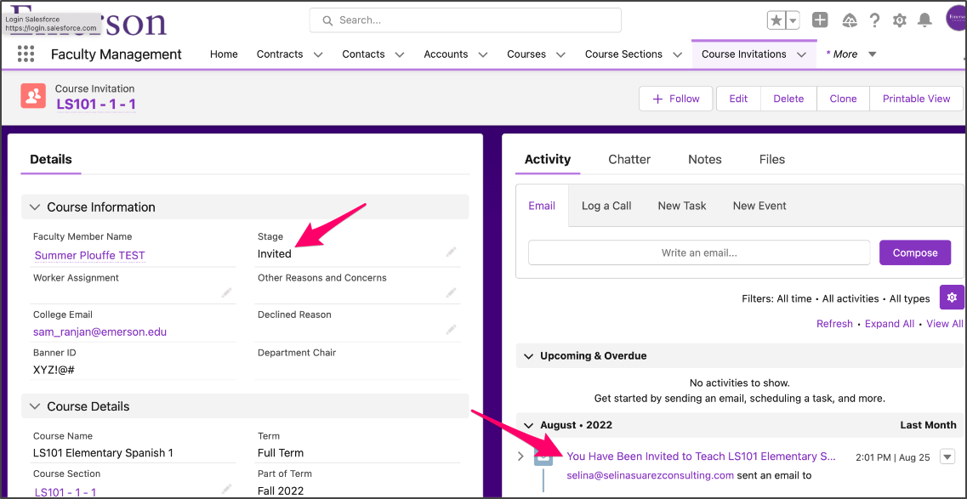Select the New Task tab

(x=682, y=206)
